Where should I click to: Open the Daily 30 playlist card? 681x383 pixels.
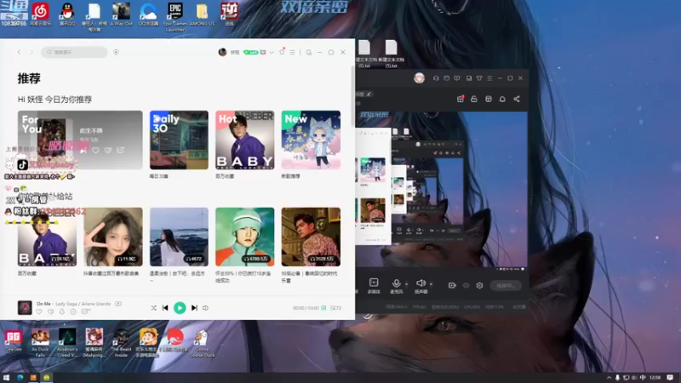(179, 140)
